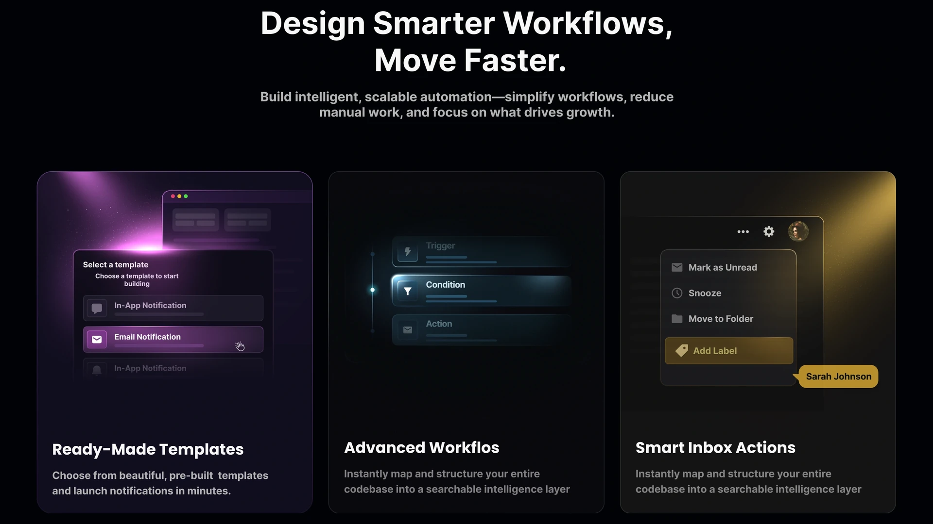The height and width of the screenshot is (524, 933).
Task: Click the clock icon beside Snooze
Action: 677,293
